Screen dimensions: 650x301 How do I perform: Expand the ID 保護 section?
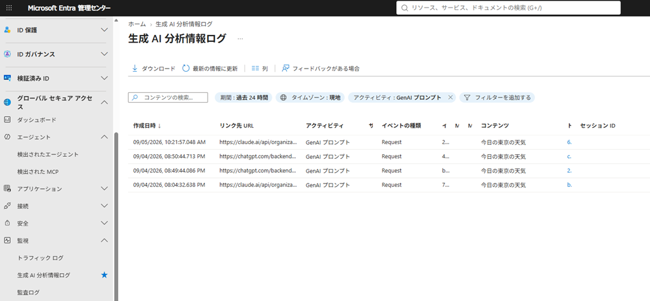tap(105, 30)
